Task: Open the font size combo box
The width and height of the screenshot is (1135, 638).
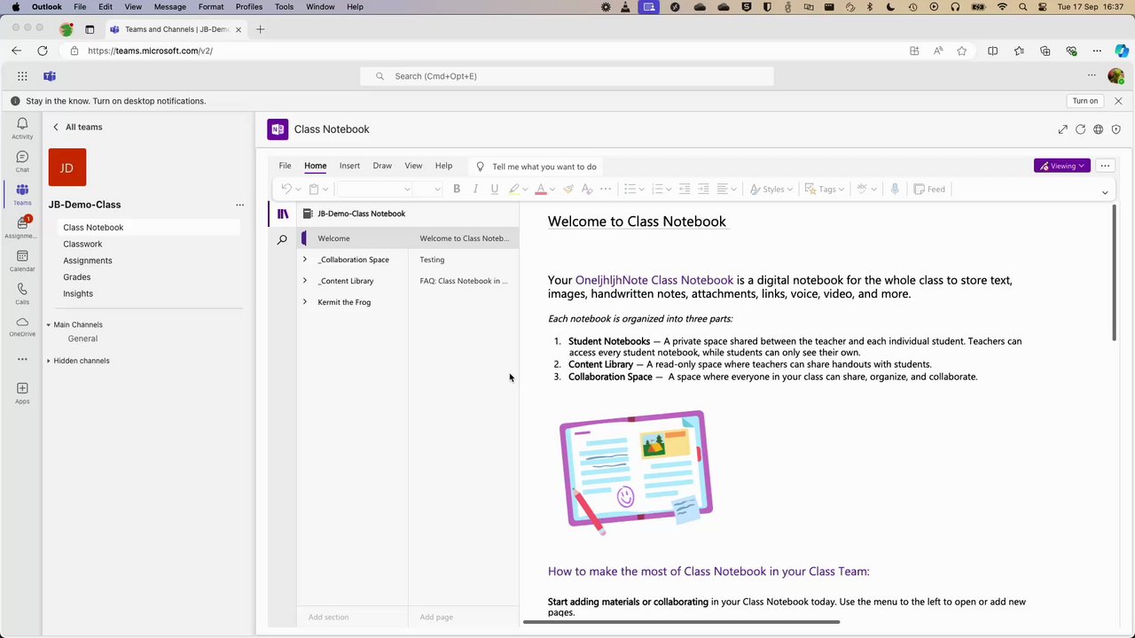Action: click(x=429, y=189)
